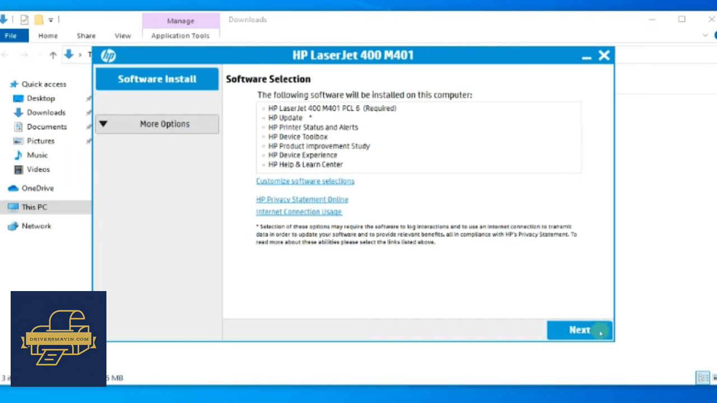Image resolution: width=717 pixels, height=403 pixels.
Task: Click the New folder icon in title bar
Action: coord(39,20)
